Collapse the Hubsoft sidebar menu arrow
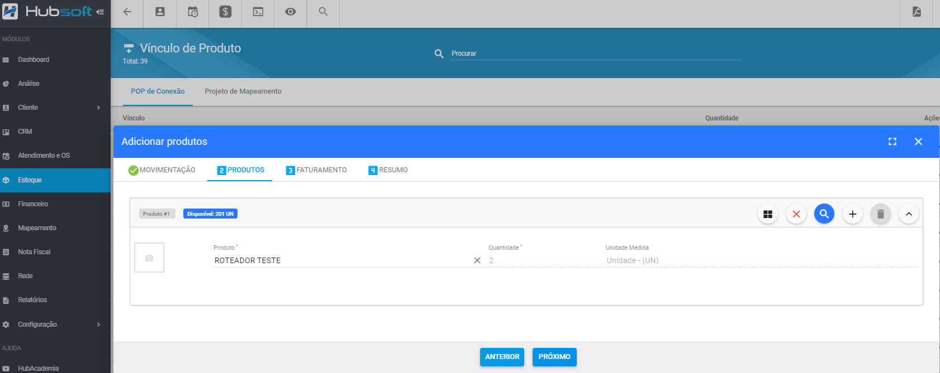940x373 pixels. coord(100,12)
